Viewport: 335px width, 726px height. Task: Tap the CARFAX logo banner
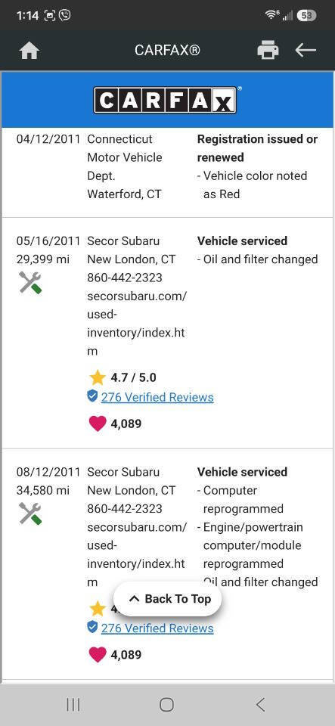[x=167, y=100]
